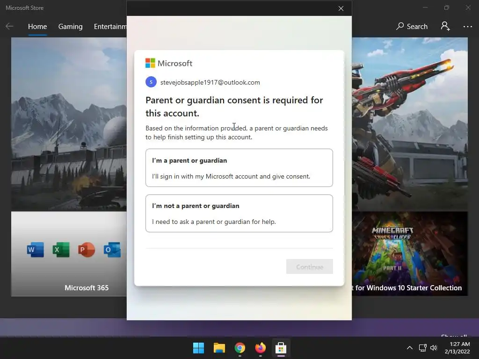This screenshot has width=479, height=359.
Task: Go back with the Store back arrow
Action: [x=9, y=26]
